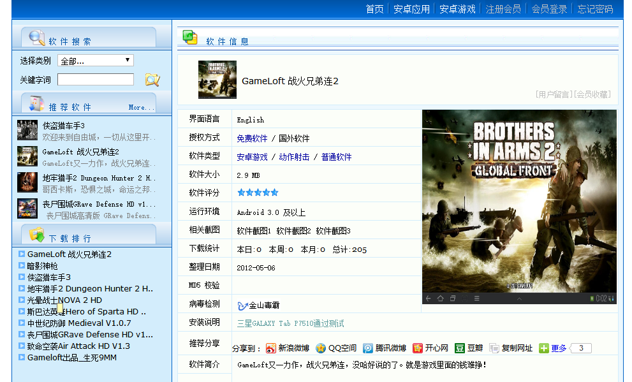Click the share count bubble showing 3
Image resolution: width=632 pixels, height=382 pixels.
pyautogui.click(x=581, y=348)
